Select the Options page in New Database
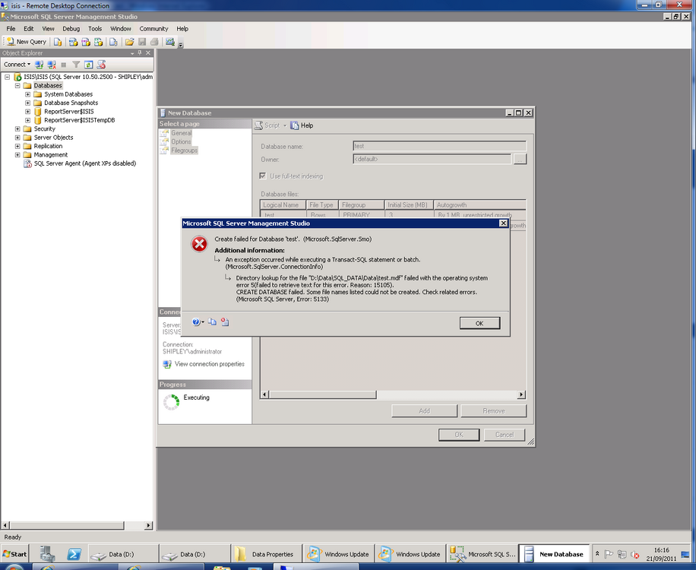Image resolution: width=696 pixels, height=570 pixels. [181, 141]
